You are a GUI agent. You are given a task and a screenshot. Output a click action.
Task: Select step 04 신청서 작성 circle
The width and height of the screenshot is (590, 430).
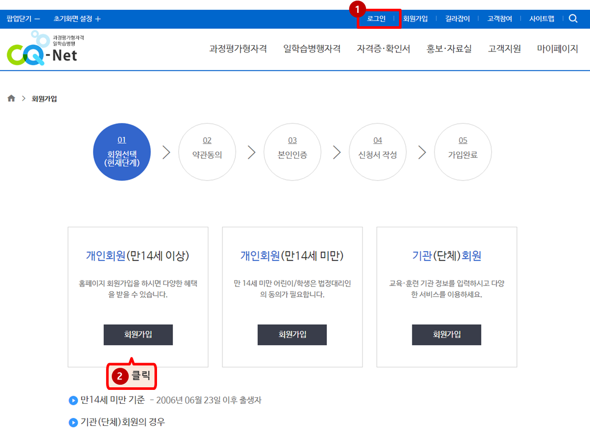[x=378, y=152]
